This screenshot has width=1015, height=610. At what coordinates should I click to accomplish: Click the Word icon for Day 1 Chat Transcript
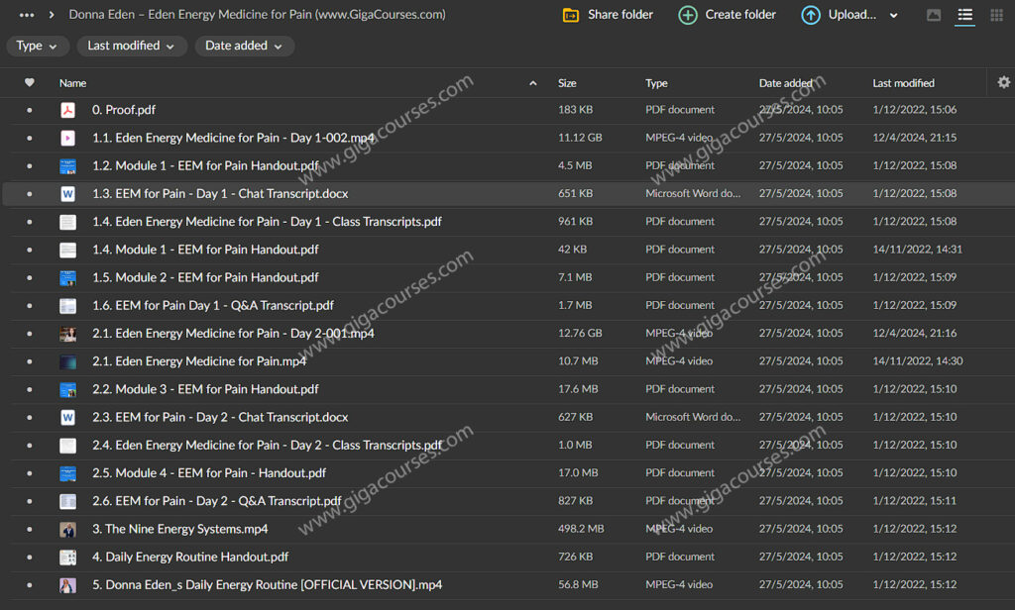(x=67, y=194)
